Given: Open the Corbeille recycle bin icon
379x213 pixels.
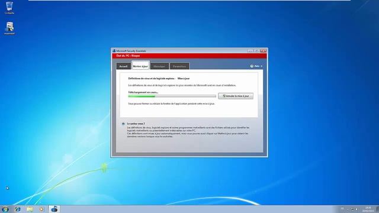Looking at the screenshot, I should [9, 8].
